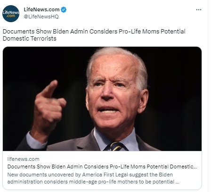Click the striped tie in the preview photo
Image resolution: width=211 pixels, height=192 pixels.
point(116,147)
